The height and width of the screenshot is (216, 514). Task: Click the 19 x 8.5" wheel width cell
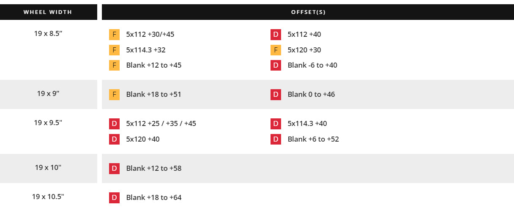click(48, 33)
